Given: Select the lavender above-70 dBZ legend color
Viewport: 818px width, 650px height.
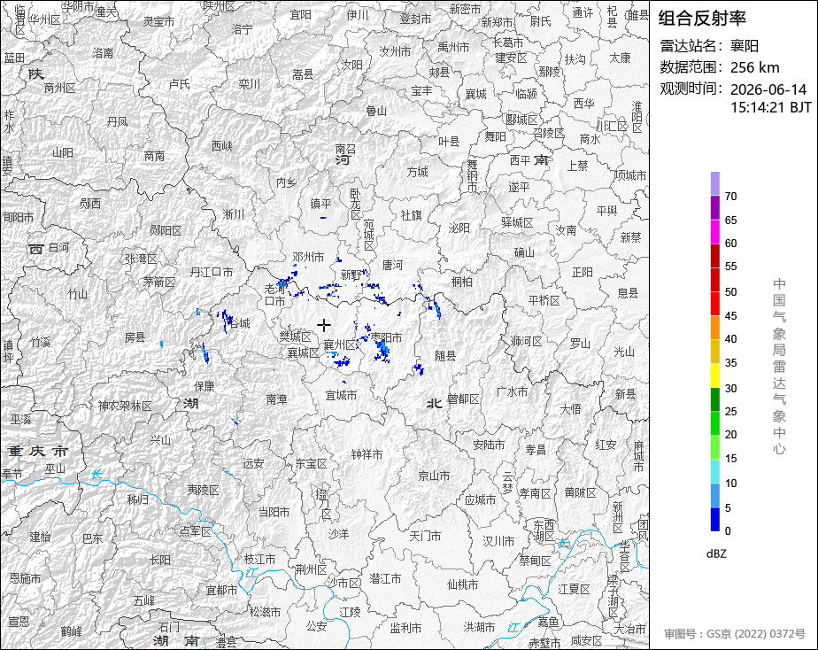Looking at the screenshot, I should pyautogui.click(x=714, y=183).
